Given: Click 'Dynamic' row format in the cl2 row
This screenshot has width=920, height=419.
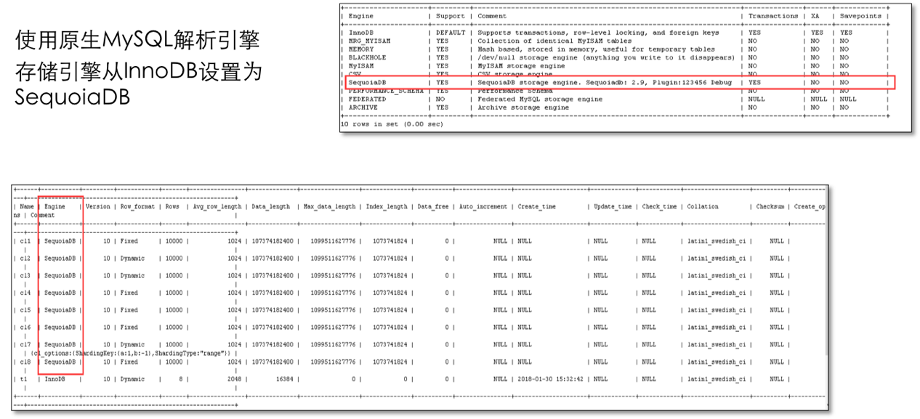Looking at the screenshot, I should 132,259.
